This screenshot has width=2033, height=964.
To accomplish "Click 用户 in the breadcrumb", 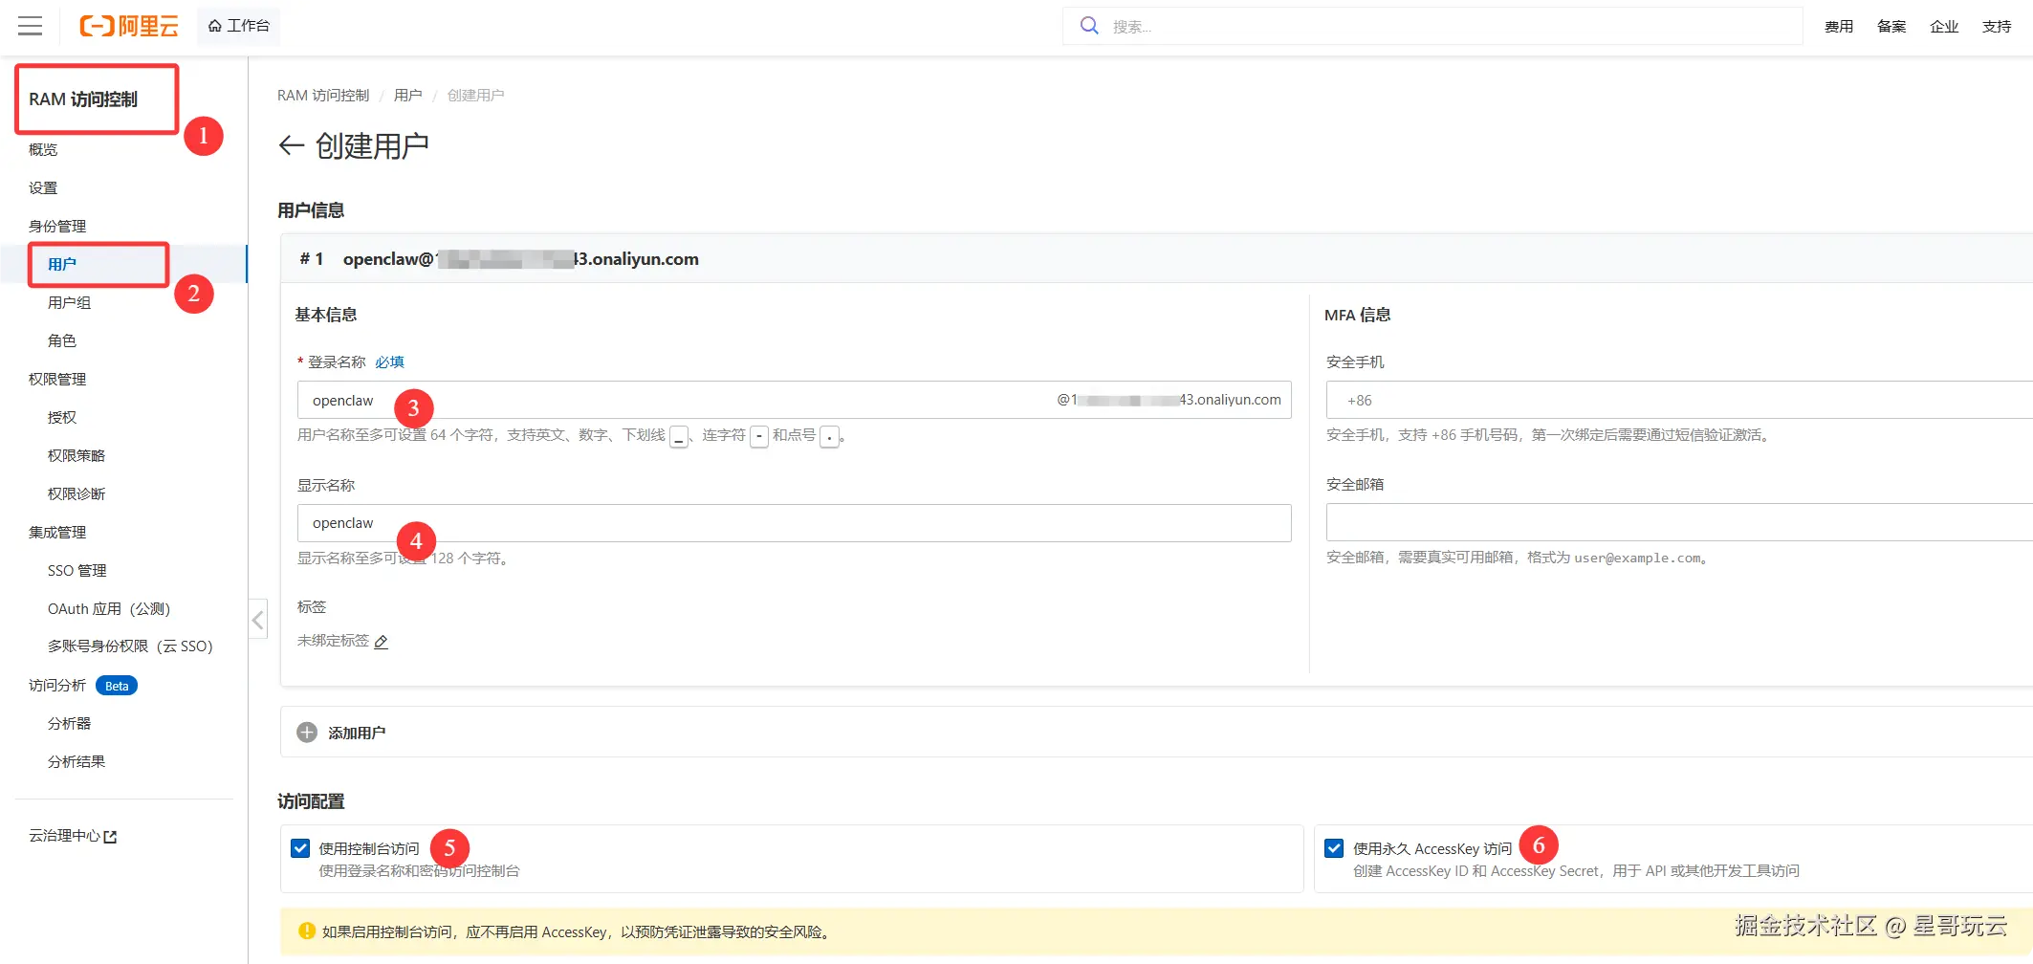I will (x=407, y=95).
